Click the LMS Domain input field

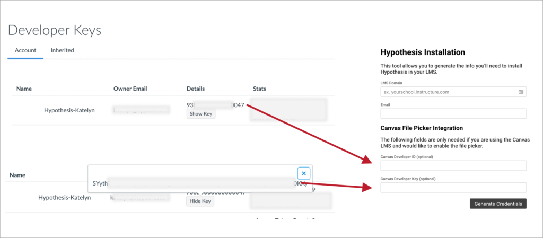click(453, 92)
